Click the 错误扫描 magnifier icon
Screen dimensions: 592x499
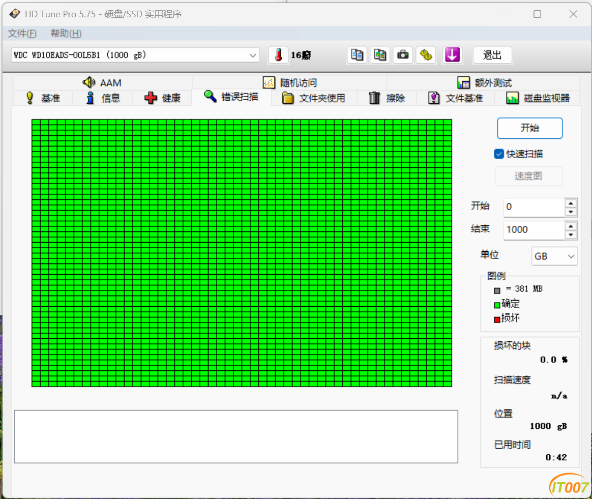click(x=210, y=96)
